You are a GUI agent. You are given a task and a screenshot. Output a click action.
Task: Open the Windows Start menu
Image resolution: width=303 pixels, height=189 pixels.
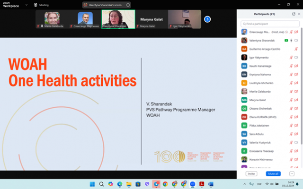(92, 184)
